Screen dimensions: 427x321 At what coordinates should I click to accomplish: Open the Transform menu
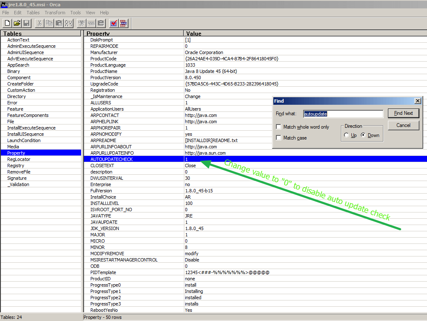click(55, 13)
